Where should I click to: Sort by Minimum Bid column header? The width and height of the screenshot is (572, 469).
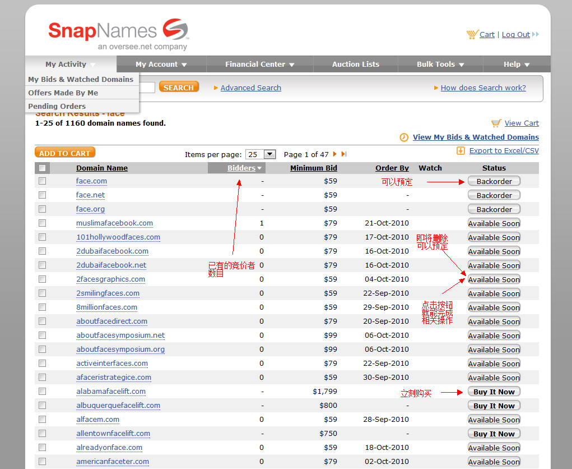pyautogui.click(x=314, y=168)
